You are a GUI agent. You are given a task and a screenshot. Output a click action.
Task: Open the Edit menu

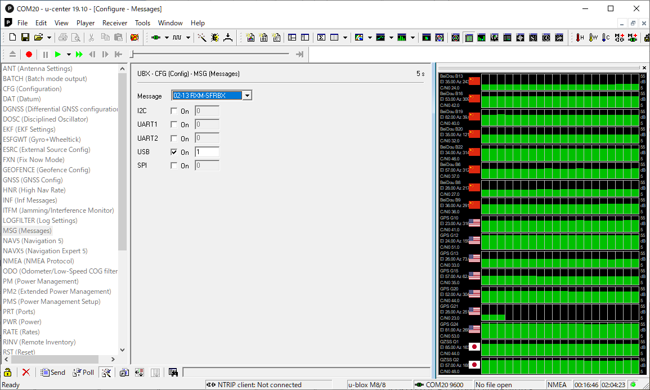pos(41,23)
